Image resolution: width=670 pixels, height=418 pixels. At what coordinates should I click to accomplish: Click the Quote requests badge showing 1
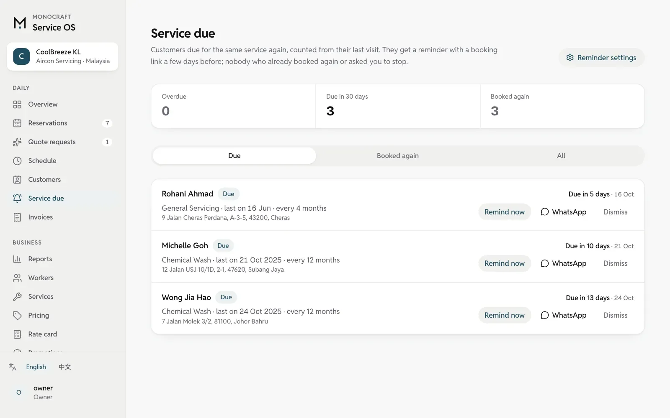coord(107,142)
